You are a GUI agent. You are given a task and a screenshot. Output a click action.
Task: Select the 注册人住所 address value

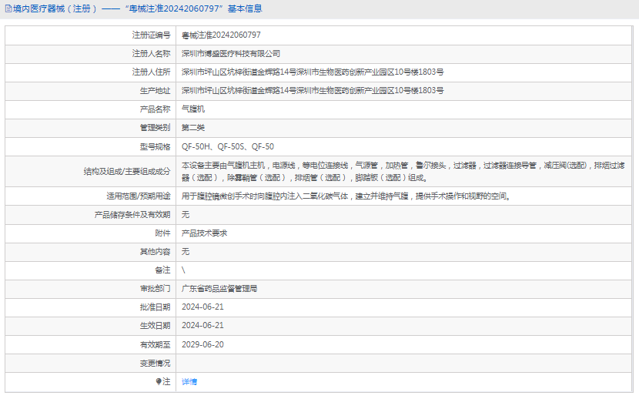point(313,72)
